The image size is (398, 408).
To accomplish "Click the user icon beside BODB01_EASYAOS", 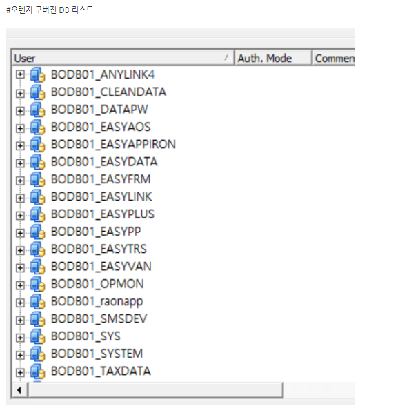I will pos(37,127).
